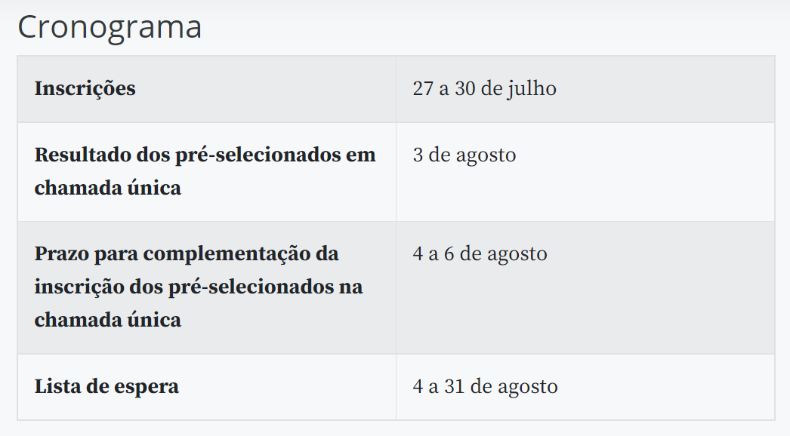Click the words chamada única in the second row
The image size is (790, 436).
click(107, 188)
